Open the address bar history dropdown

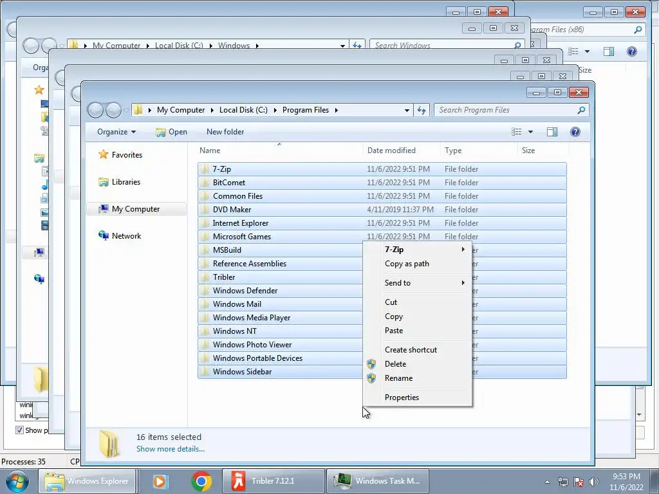pyautogui.click(x=407, y=110)
